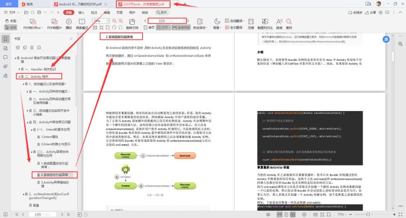Open the attachments paperclip sidebar icon
Viewport: 406px width, 218px height.
6,66
